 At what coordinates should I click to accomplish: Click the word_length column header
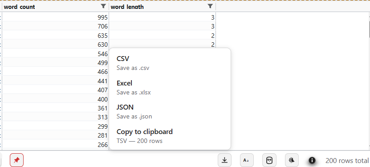pyautogui.click(x=163, y=7)
